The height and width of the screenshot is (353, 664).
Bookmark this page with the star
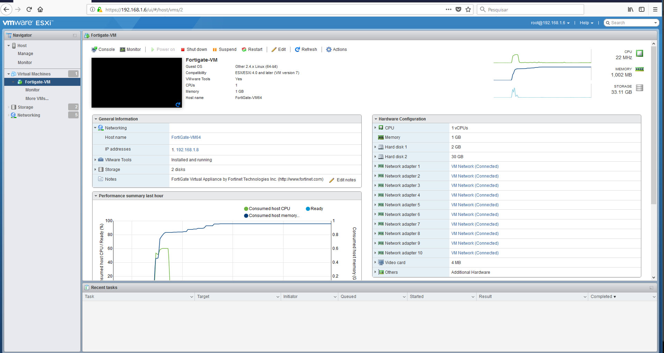(x=468, y=9)
